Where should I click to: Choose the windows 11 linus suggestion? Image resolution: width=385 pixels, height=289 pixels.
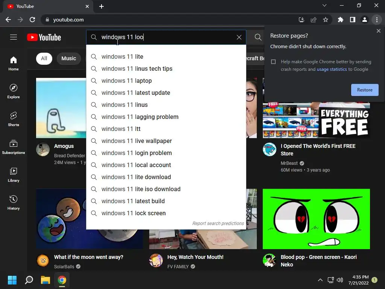pyautogui.click(x=166, y=105)
